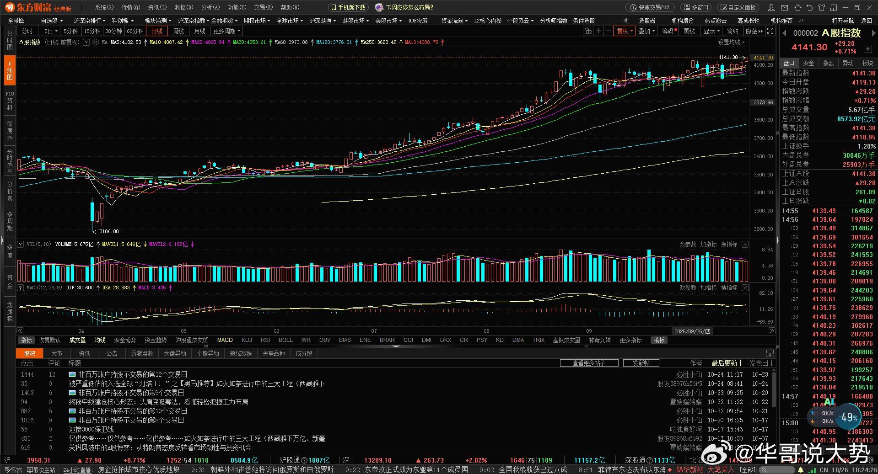Screen dimensions: 878x474
Task: Expand the 设置均线 dropdown
Action: pyautogui.click(x=731, y=42)
